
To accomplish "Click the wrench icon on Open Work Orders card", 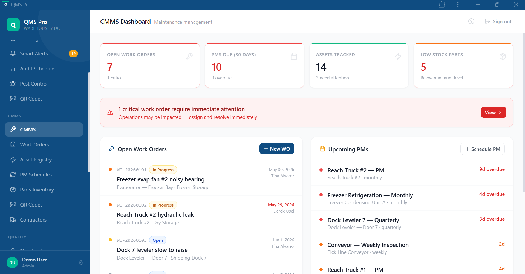I will pos(189,56).
